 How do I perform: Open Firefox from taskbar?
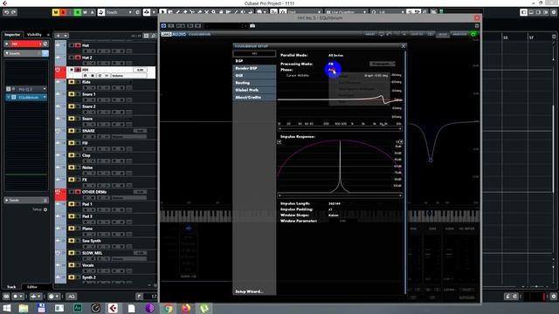coord(186,308)
